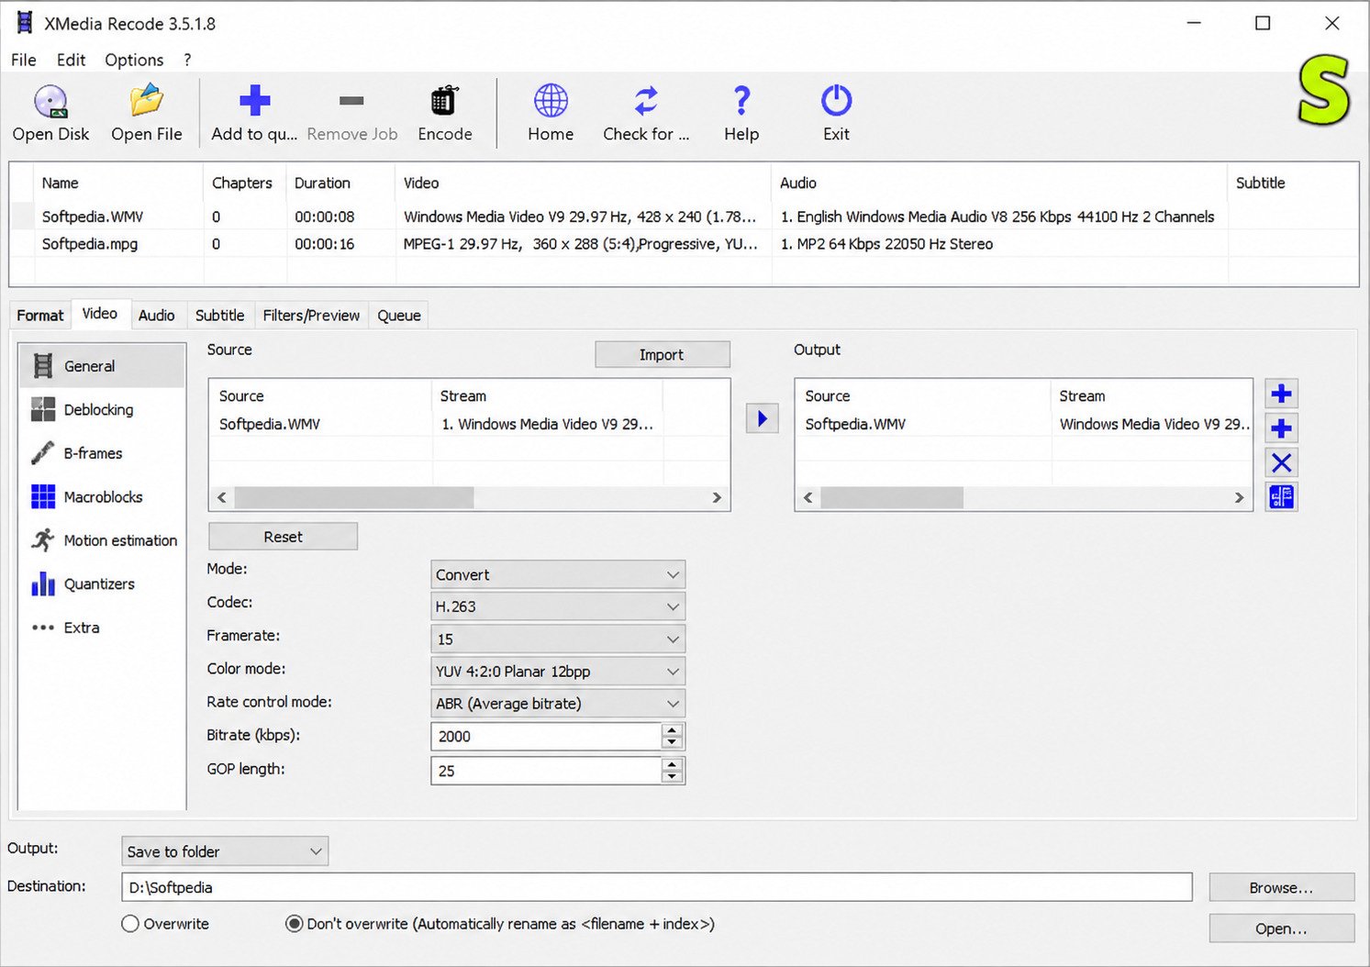Click the Open File folder icon
The height and width of the screenshot is (967, 1370).
click(146, 101)
